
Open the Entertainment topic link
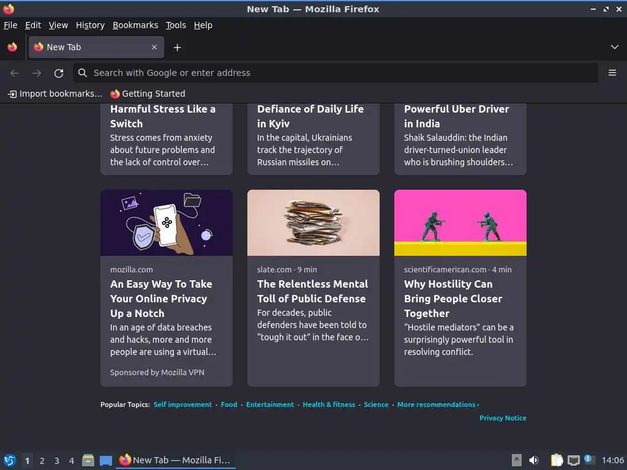click(270, 405)
